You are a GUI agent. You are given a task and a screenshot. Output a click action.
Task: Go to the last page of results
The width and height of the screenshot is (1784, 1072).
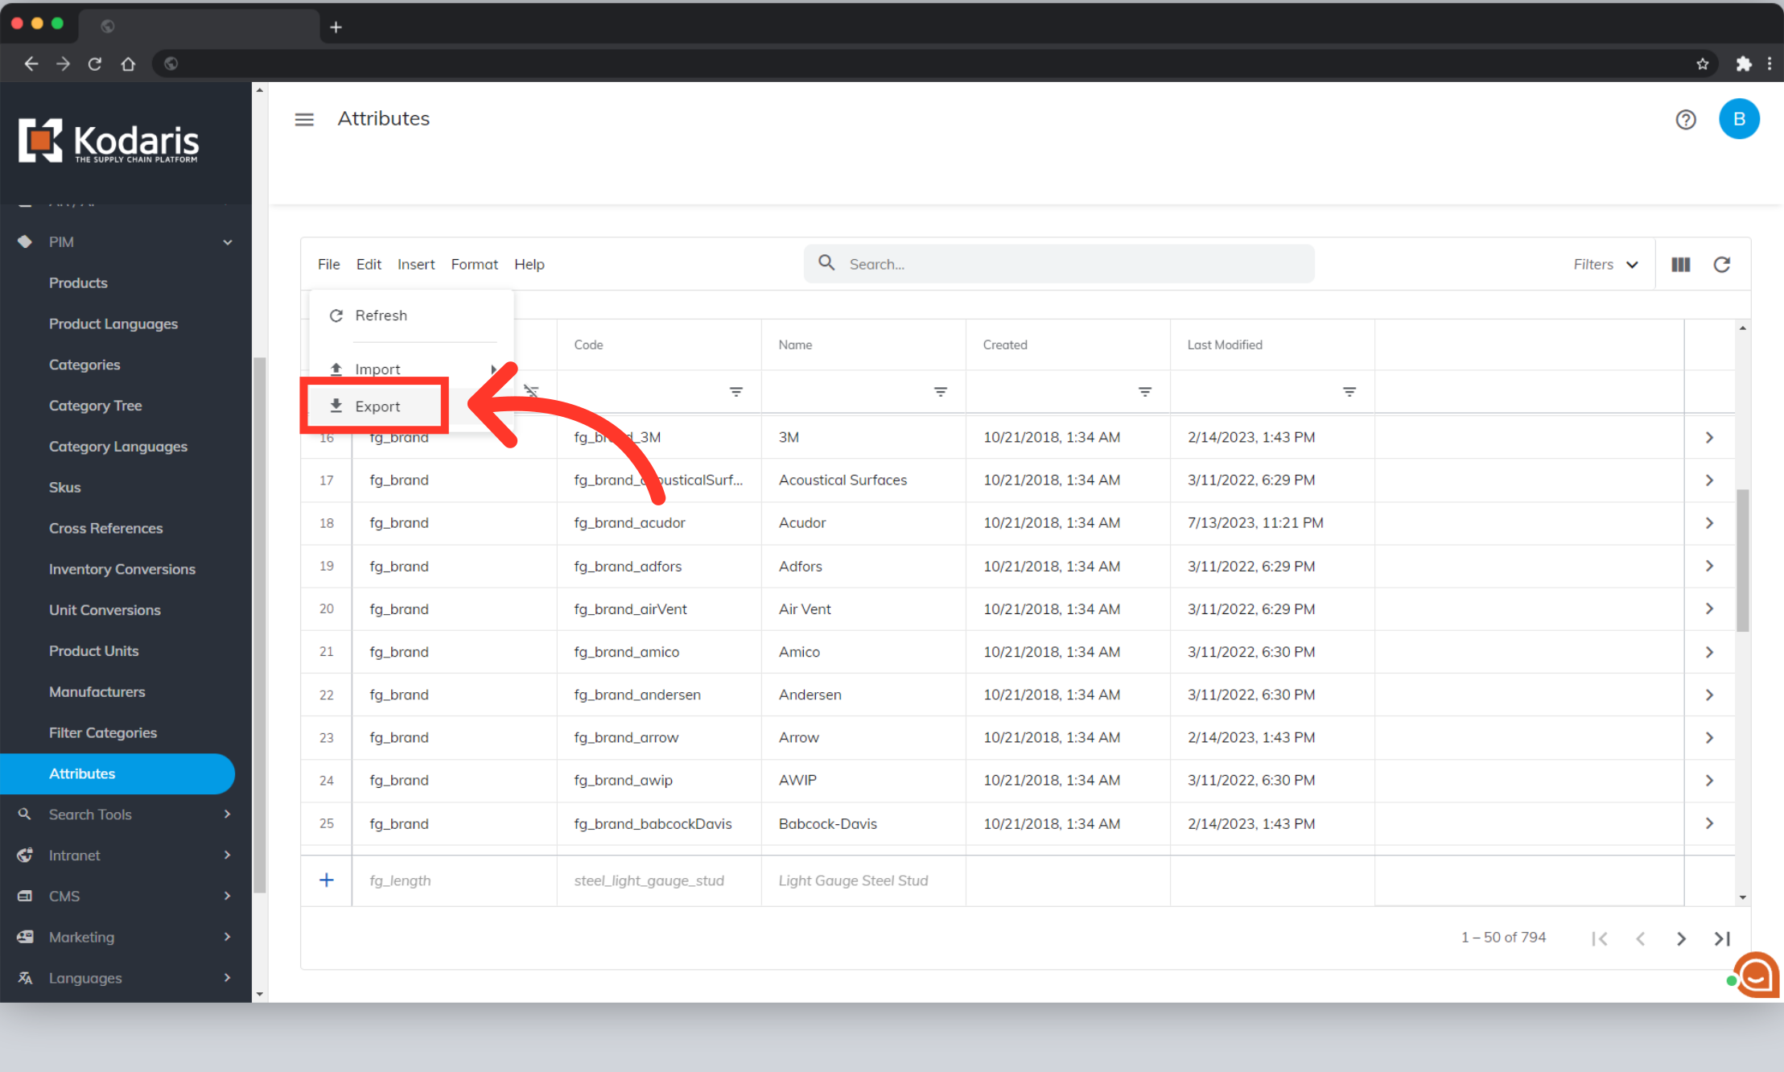point(1721,938)
